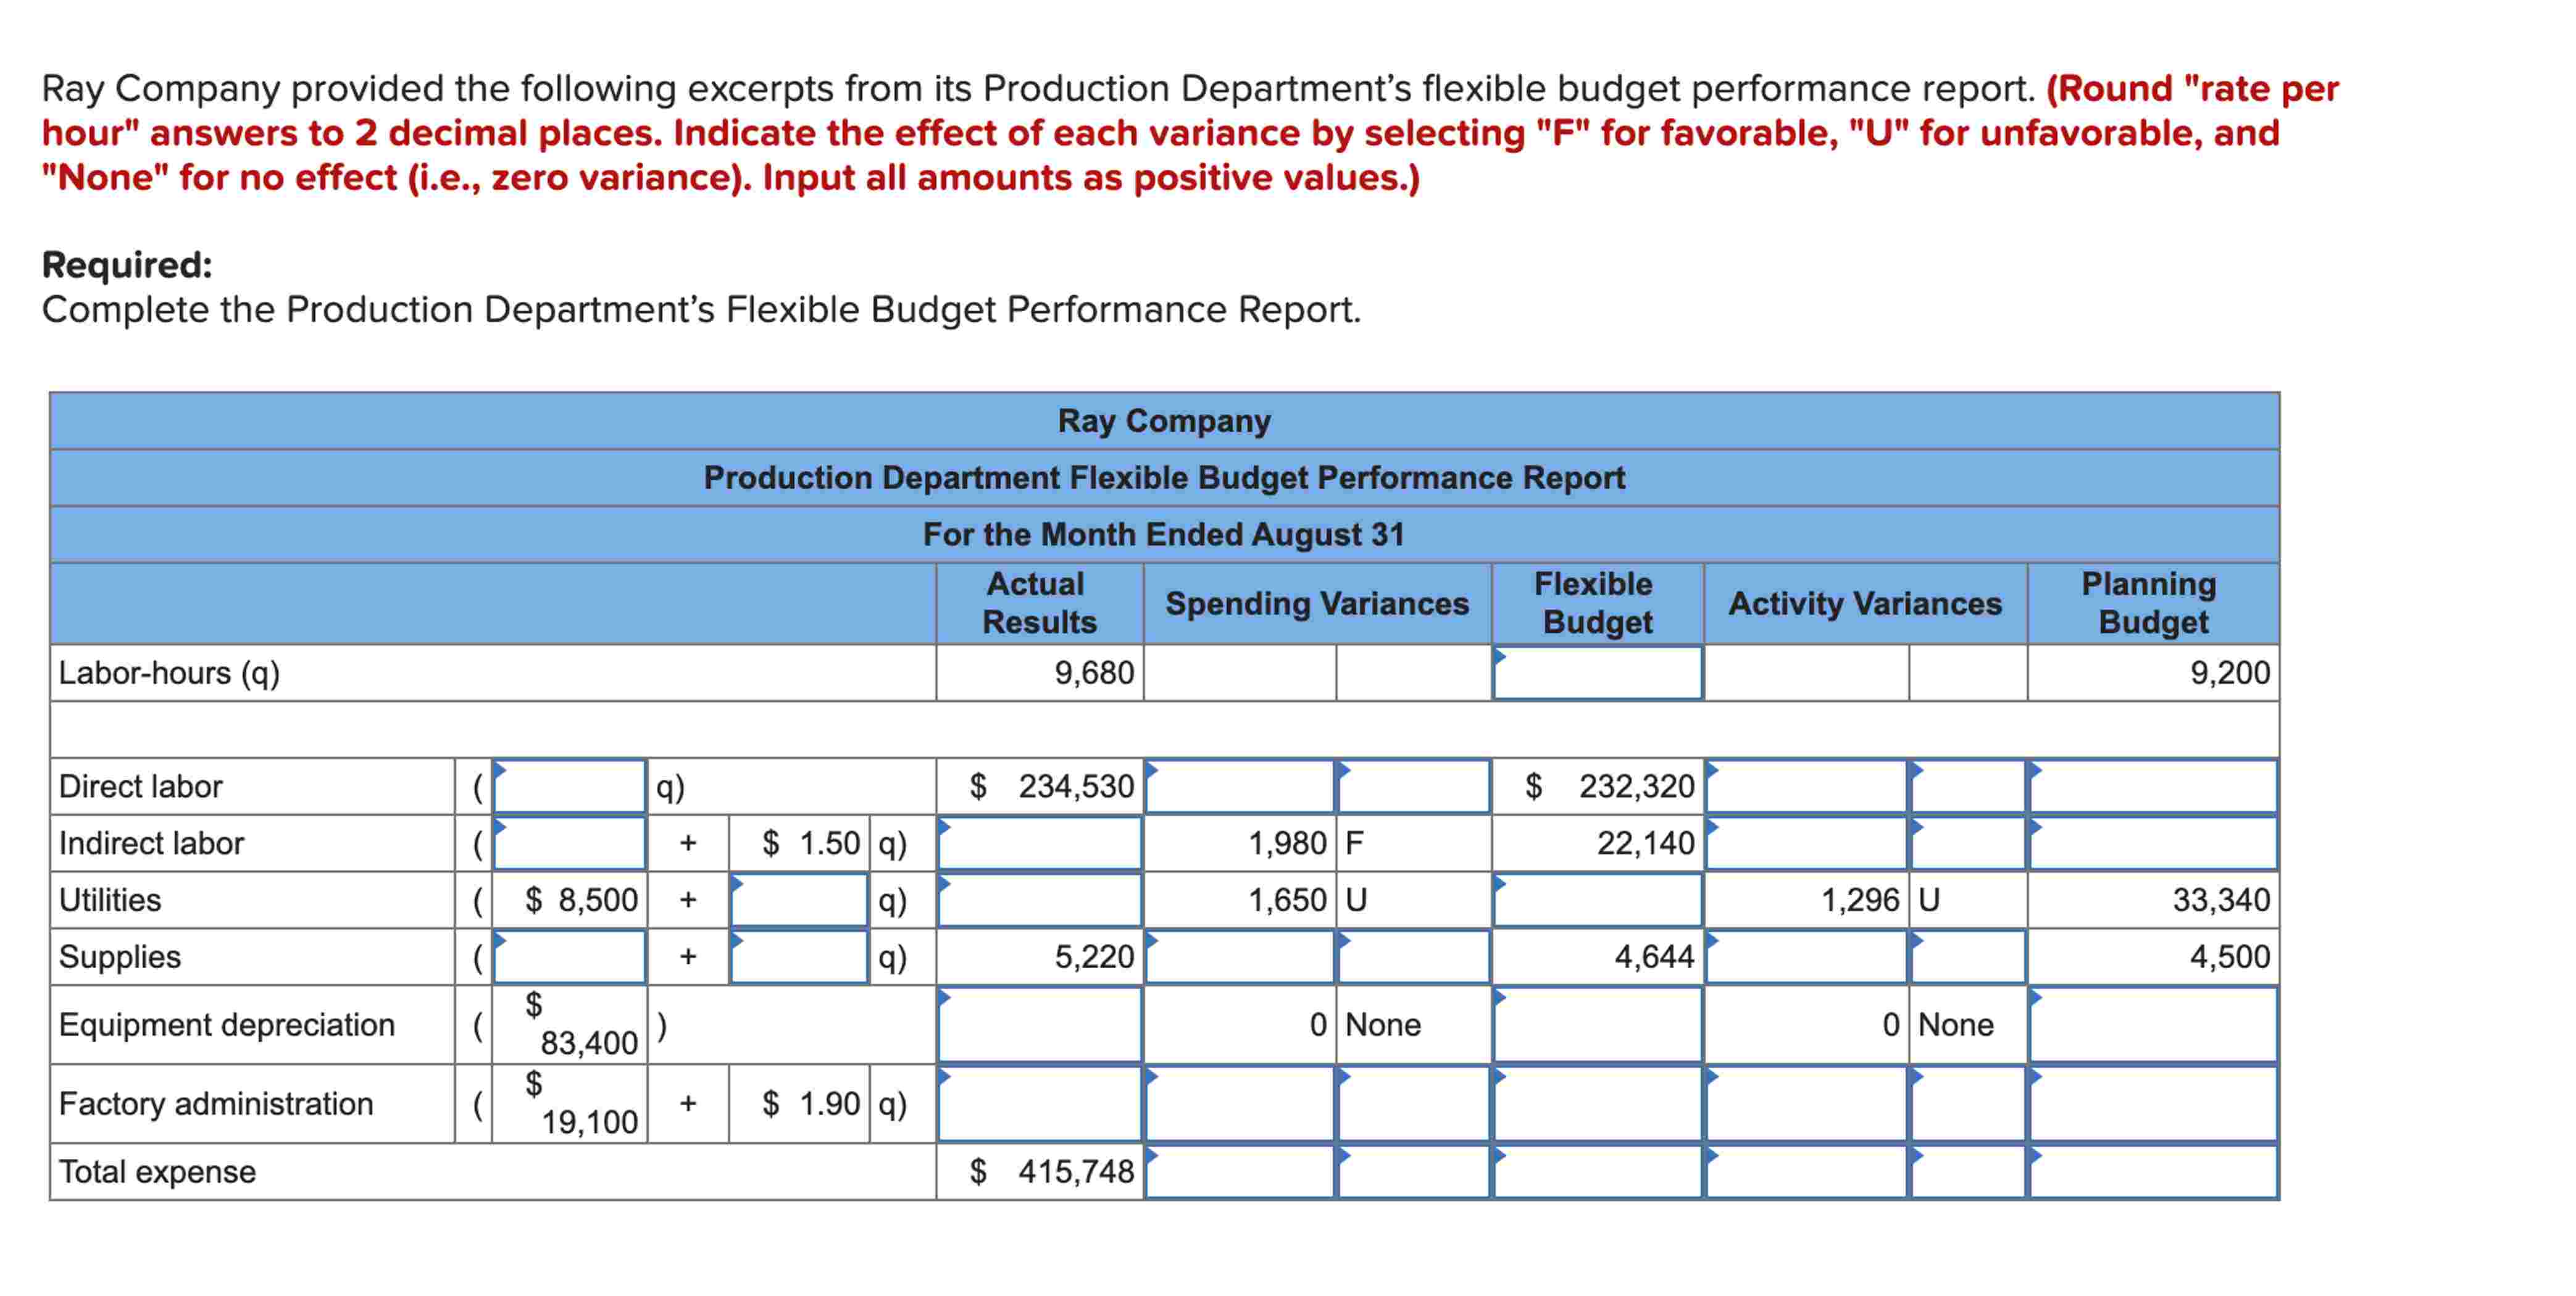The image size is (2576, 1296).
Task: Click Factory administration spending variance amount
Action: point(1240,1104)
